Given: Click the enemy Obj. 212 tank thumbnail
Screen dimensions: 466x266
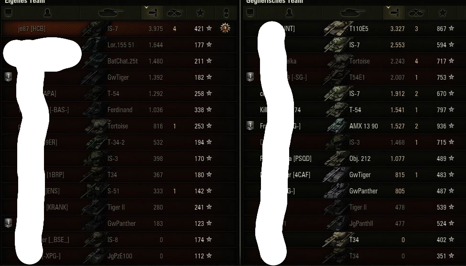Looking at the screenshot, I should pyautogui.click(x=335, y=158).
